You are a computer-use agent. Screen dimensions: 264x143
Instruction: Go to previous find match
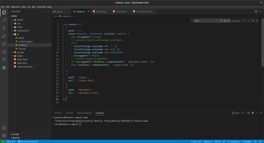tap(244, 21)
